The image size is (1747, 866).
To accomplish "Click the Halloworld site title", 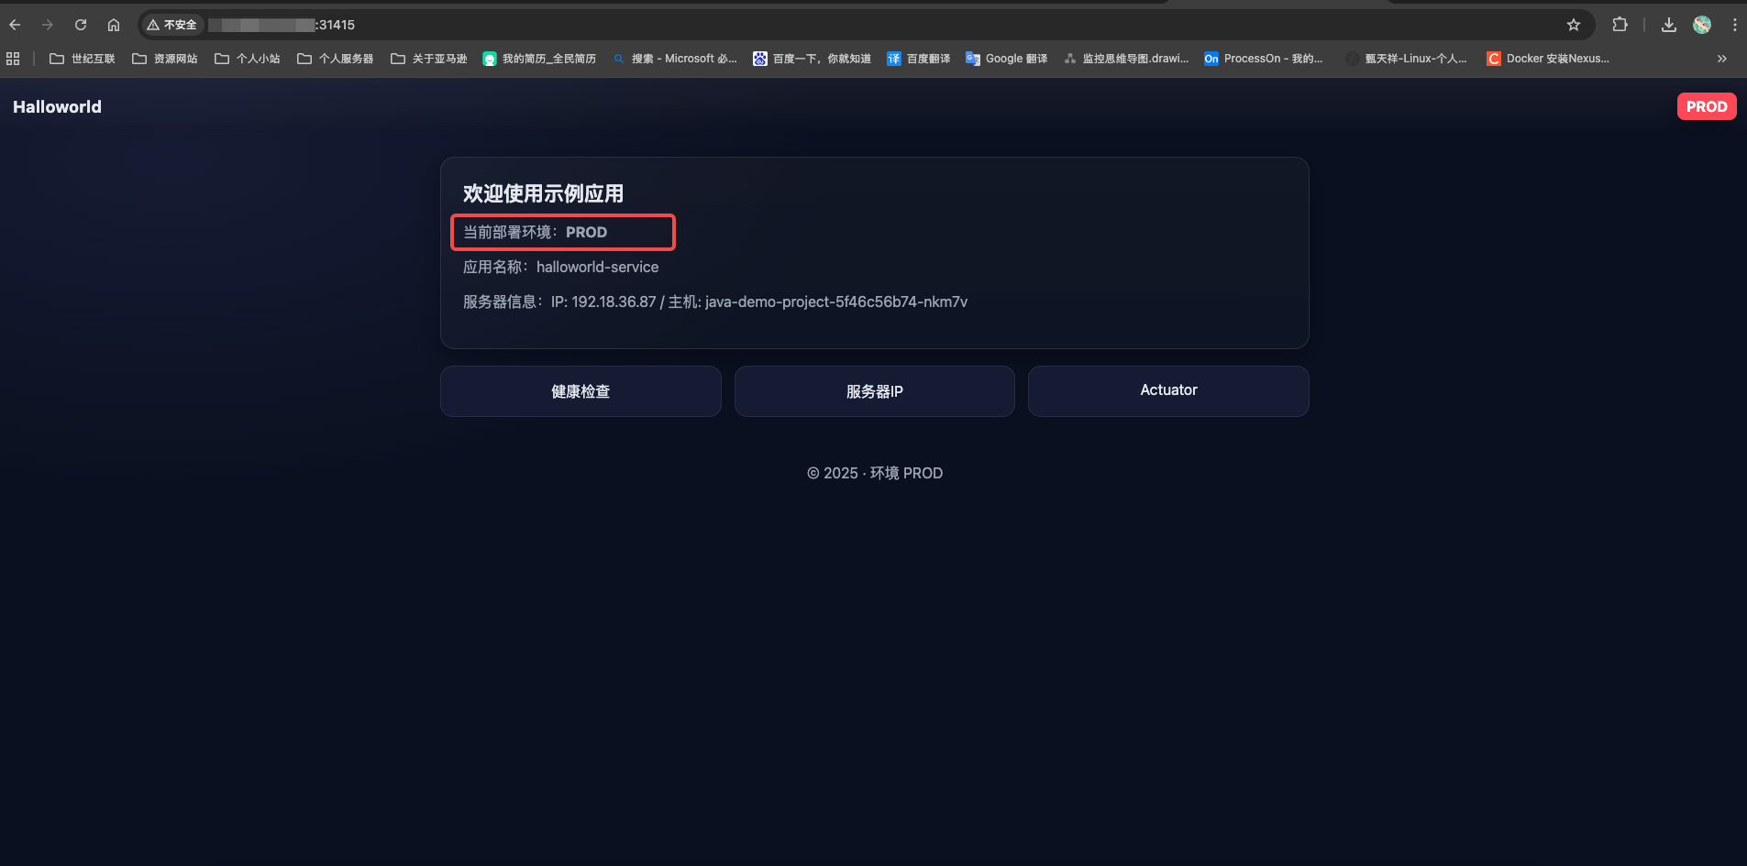I will (x=57, y=106).
